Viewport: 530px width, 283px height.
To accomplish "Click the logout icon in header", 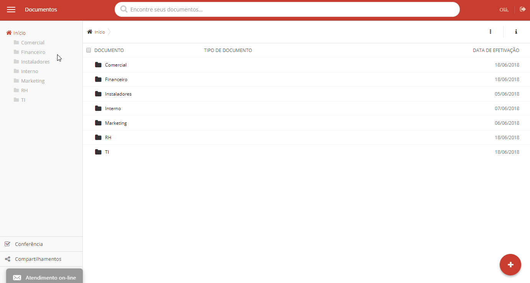I will (523, 9).
